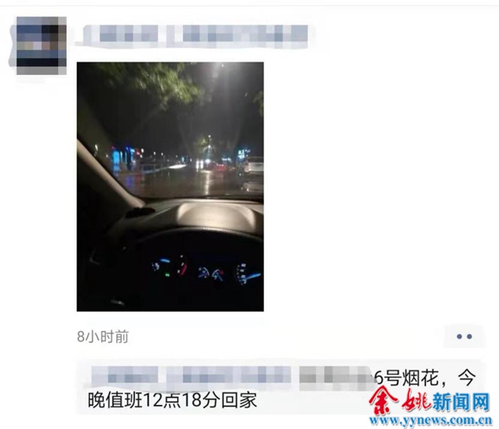Tap the glowing dashboard gauges in the photo

tap(206, 272)
